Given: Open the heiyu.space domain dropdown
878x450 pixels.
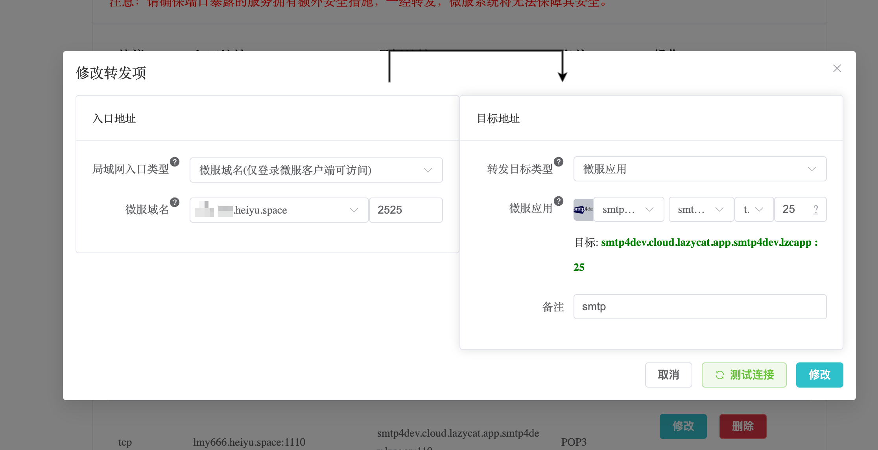Looking at the screenshot, I should pos(279,210).
